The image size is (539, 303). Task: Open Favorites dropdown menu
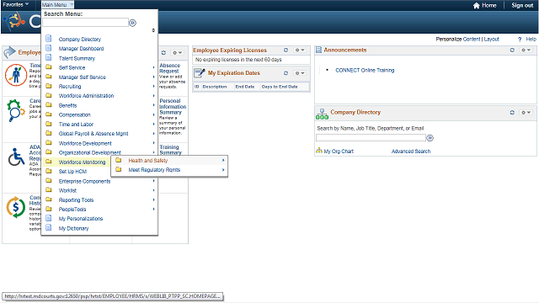[15, 5]
